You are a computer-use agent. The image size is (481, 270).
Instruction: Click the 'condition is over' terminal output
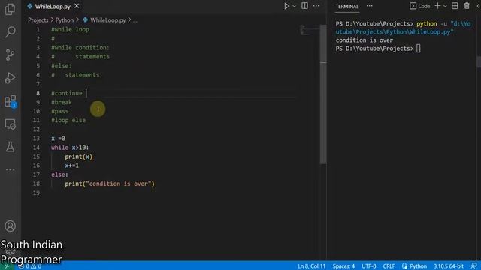point(364,40)
